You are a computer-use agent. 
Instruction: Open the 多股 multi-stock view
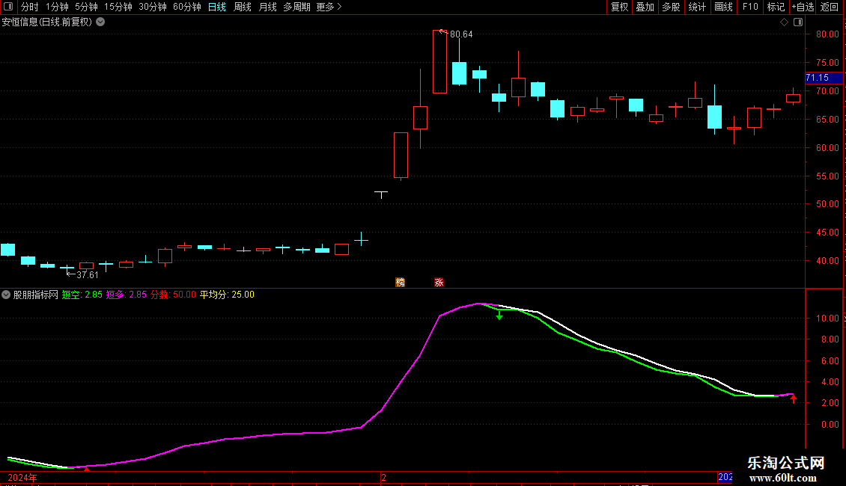(671, 7)
